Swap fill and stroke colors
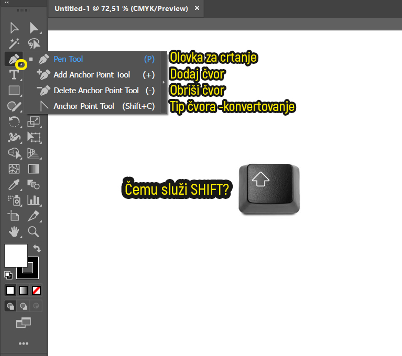The image size is (402, 356). point(37,249)
